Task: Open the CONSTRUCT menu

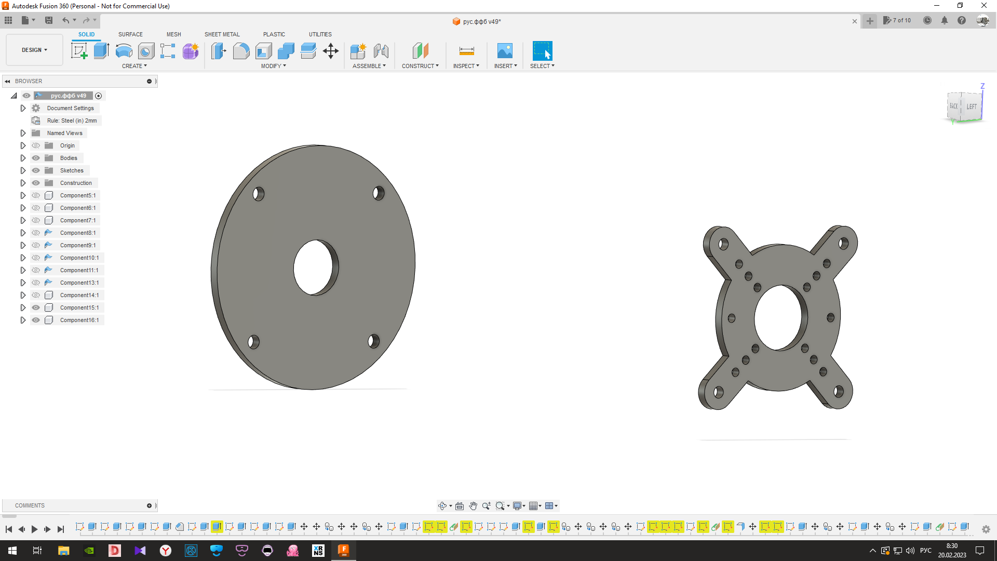Action: coord(420,66)
